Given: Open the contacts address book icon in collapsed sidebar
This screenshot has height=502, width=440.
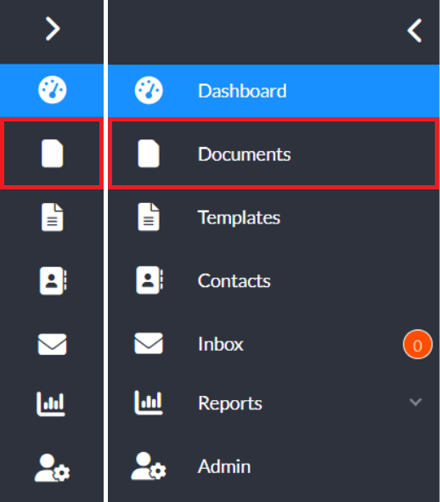Looking at the screenshot, I should click(x=53, y=280).
